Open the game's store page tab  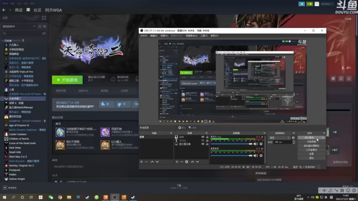[61, 91]
